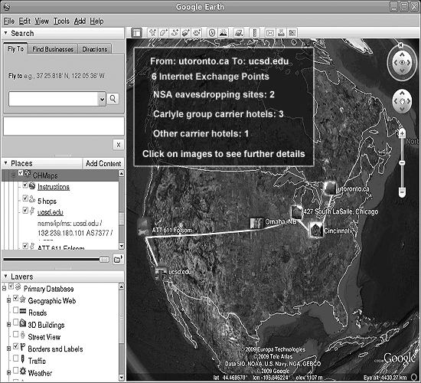The image size is (421, 383).
Task: Open the email toolbar icon
Action: [270, 33]
